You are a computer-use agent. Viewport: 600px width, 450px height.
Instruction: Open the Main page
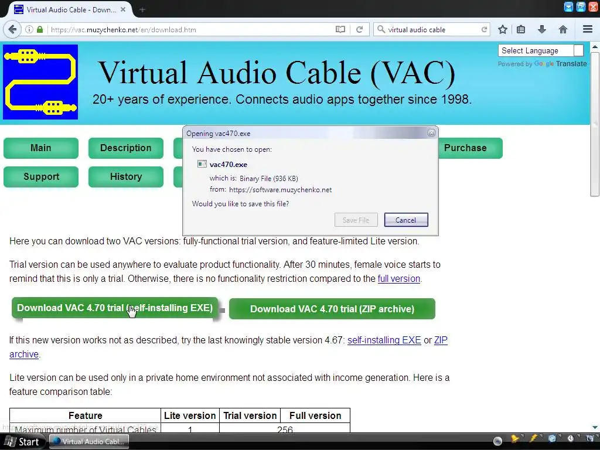41,148
